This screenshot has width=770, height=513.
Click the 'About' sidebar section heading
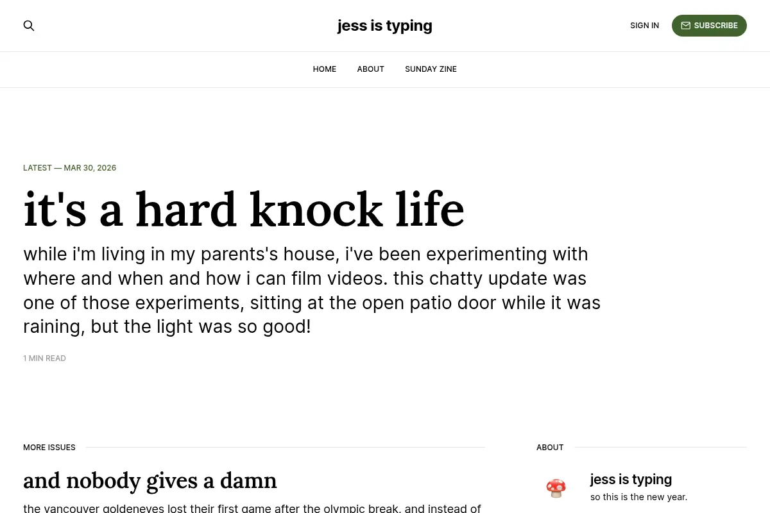(x=550, y=448)
